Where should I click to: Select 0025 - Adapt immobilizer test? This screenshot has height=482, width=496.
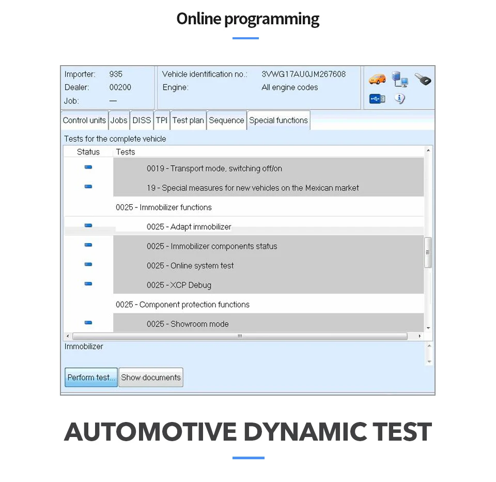268,227
